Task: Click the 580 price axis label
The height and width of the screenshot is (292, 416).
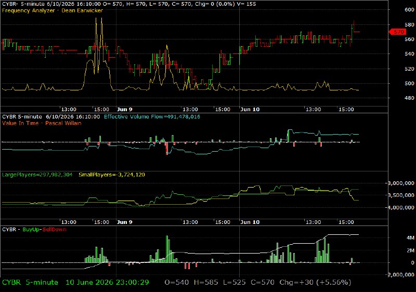Action: [x=409, y=24]
